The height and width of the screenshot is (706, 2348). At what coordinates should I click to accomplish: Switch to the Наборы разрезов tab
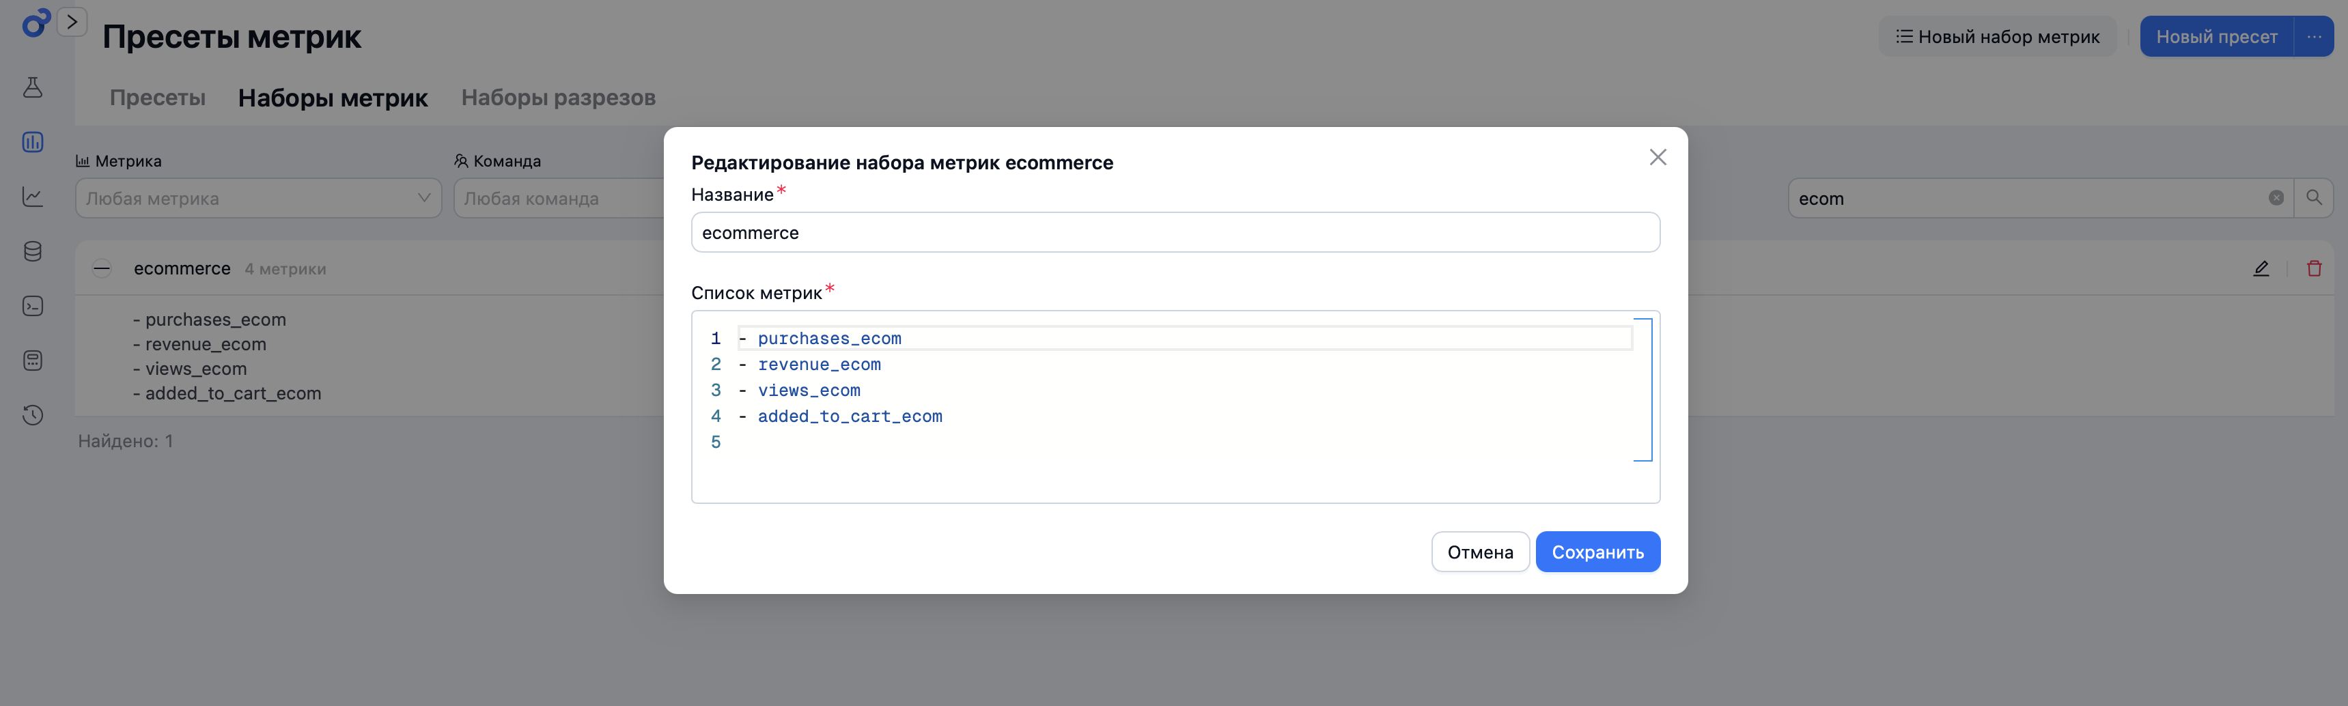(x=559, y=98)
